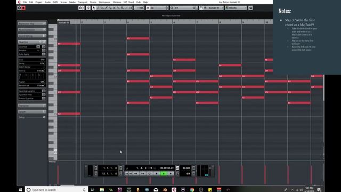Open the Audio menu
The image size is (341, 192).
coord(47,2)
